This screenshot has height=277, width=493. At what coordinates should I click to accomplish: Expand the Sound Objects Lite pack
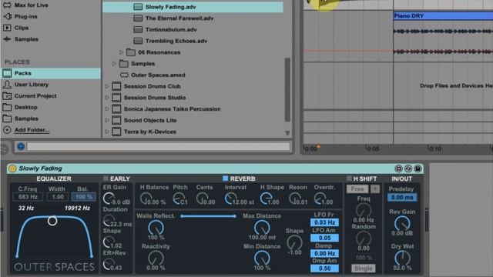coord(107,120)
